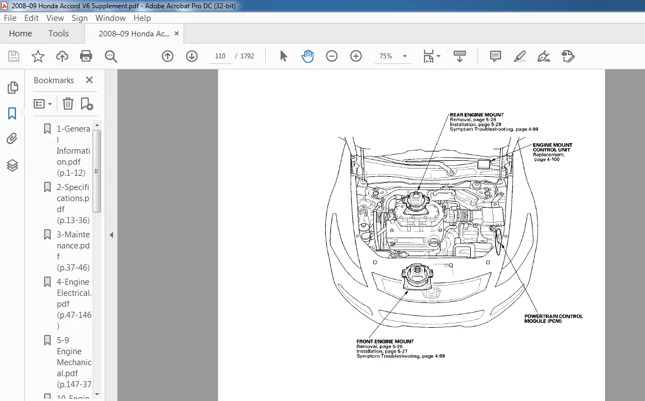Click the REAR ENGINE MOUNT label
This screenshot has height=401, width=645.
coord(476,115)
